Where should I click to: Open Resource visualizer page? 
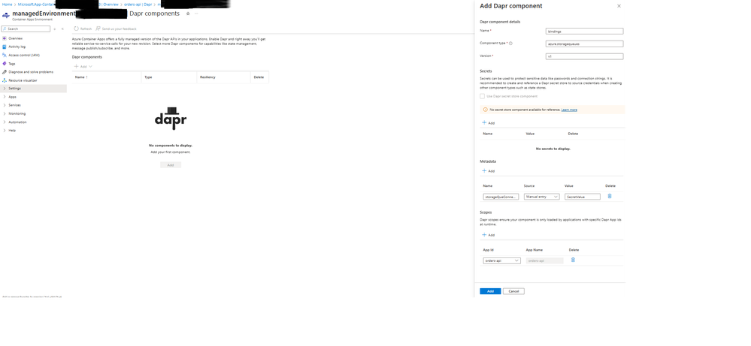pyautogui.click(x=23, y=80)
